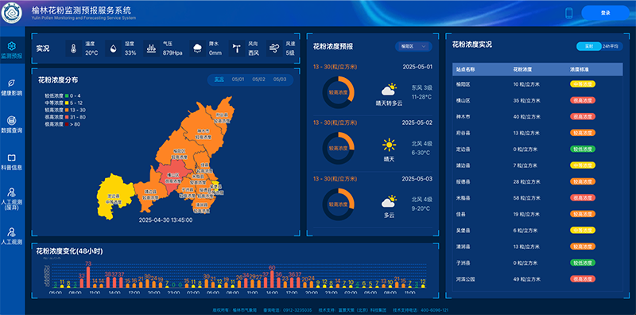Select the 实况 map tab
Viewport: 636px width, 315px height.
pyautogui.click(x=219, y=80)
